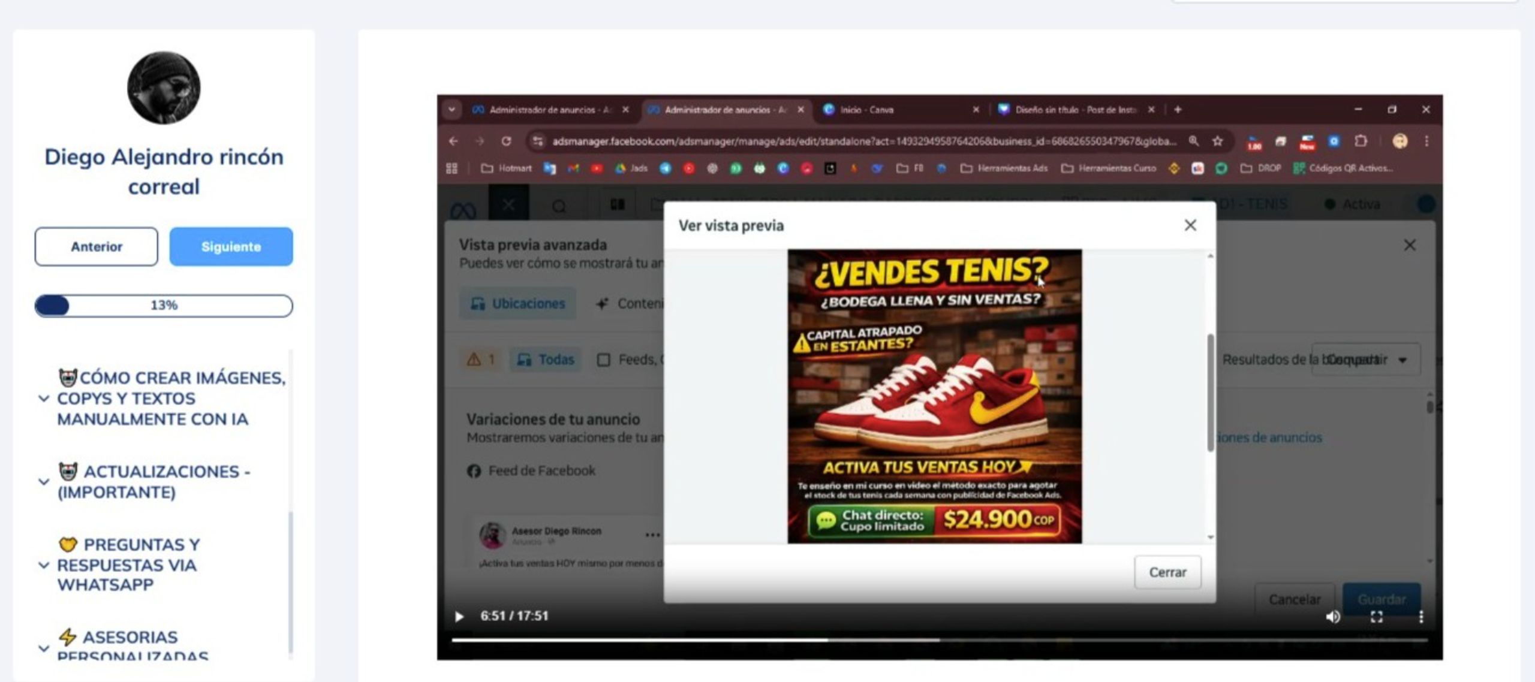This screenshot has width=1535, height=682.
Task: Go back in the recorded browser
Action: pyautogui.click(x=453, y=141)
